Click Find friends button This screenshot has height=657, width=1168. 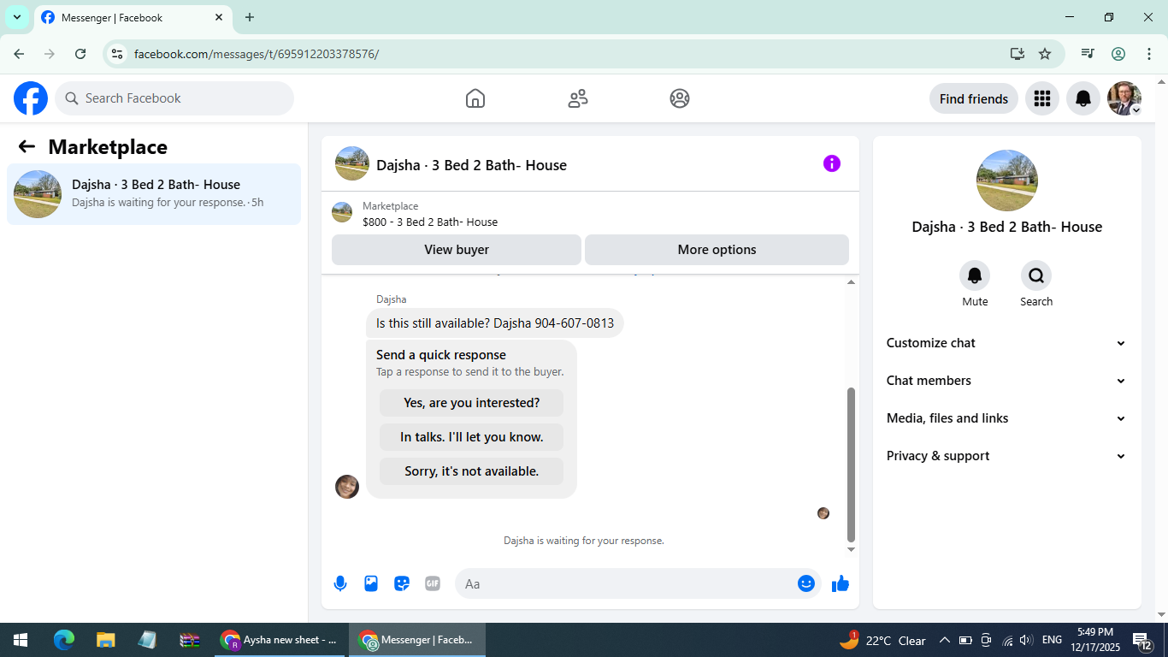click(974, 98)
